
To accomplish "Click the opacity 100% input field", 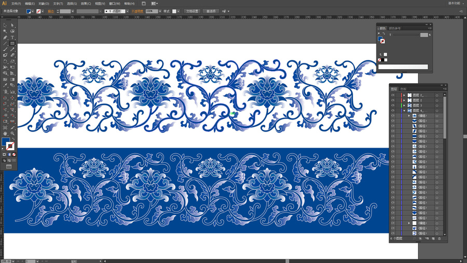I will click(152, 11).
